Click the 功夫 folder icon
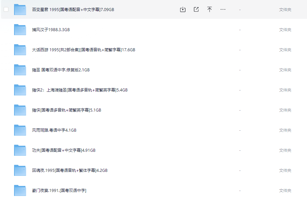 coord(20,150)
